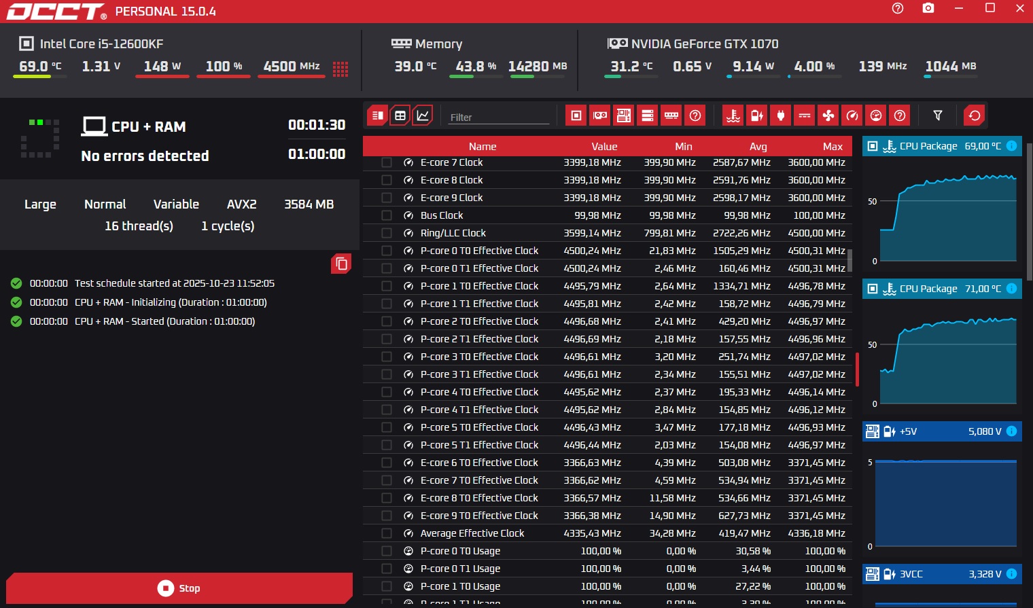Screen dimensions: 1033x608
Task: Click the E-core 9 T0 Effective Clock row name
Action: [479, 516]
